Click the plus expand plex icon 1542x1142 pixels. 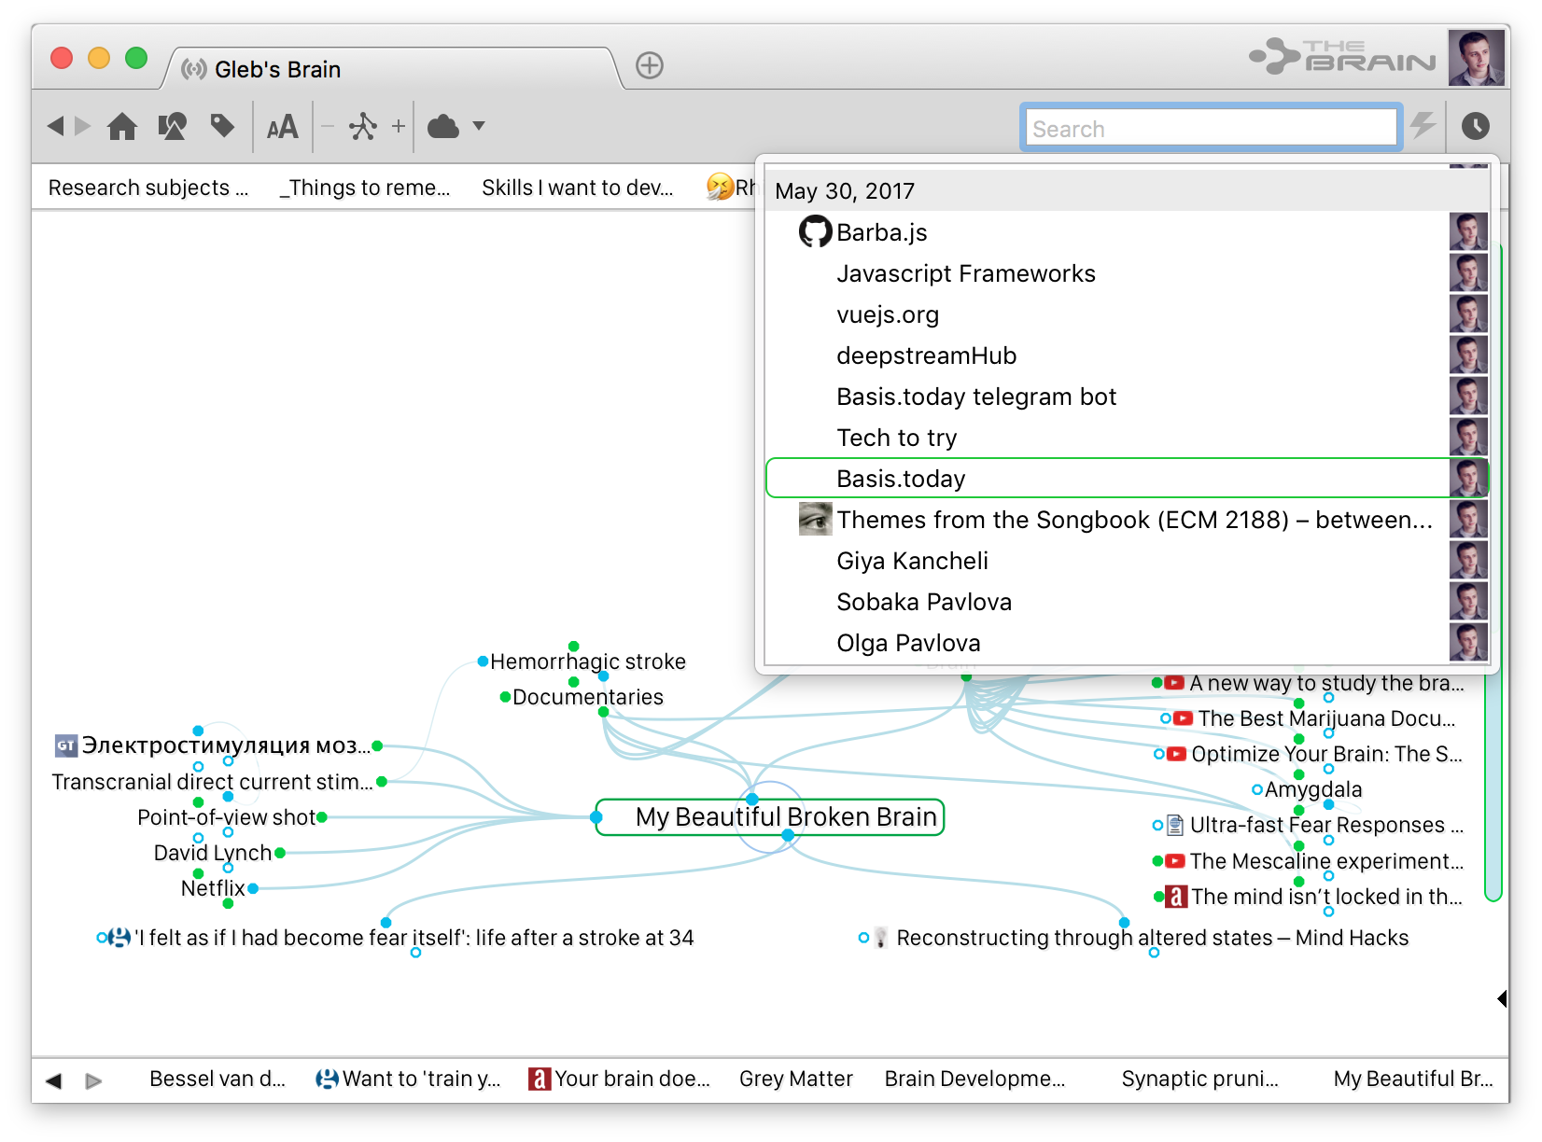point(399,126)
